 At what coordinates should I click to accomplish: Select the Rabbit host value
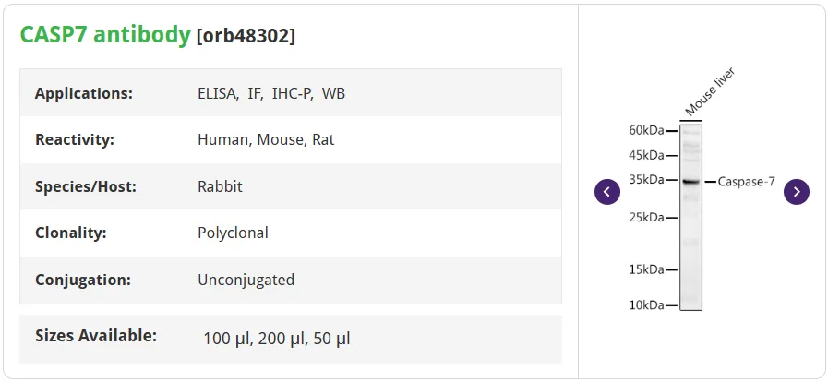tap(220, 186)
